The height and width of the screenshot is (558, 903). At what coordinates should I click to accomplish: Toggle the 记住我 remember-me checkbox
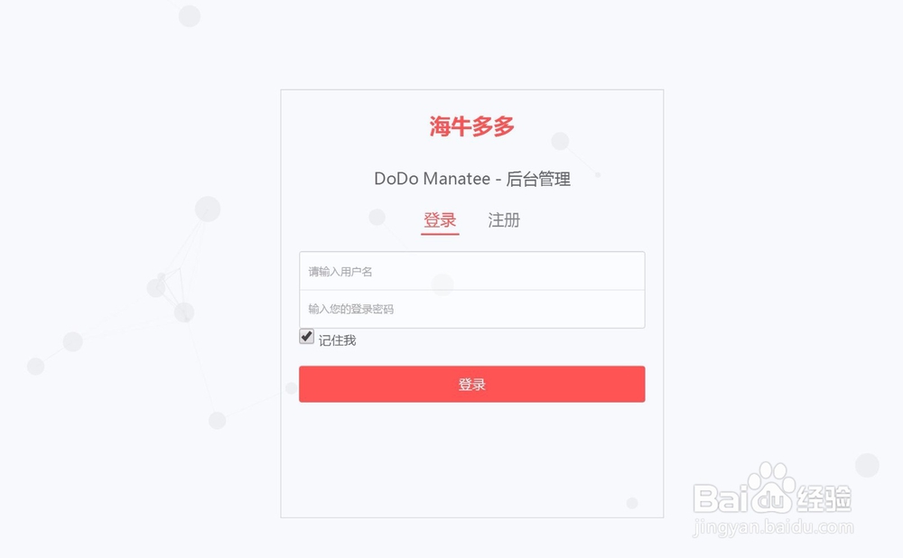click(x=306, y=336)
